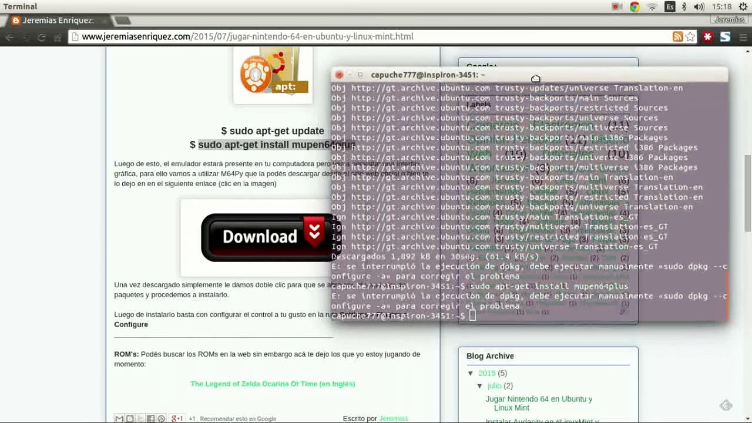Viewport: 752px width, 423px height.
Task: Click the Google +1 button
Action: (177, 419)
